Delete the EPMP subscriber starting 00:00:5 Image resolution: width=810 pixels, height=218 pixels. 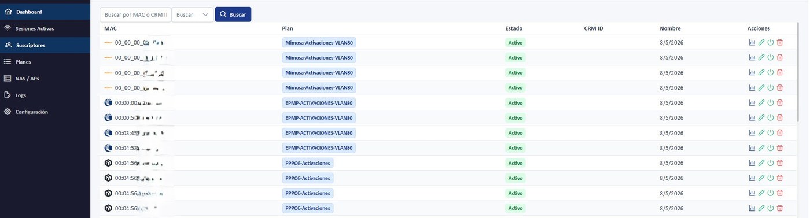pyautogui.click(x=780, y=117)
